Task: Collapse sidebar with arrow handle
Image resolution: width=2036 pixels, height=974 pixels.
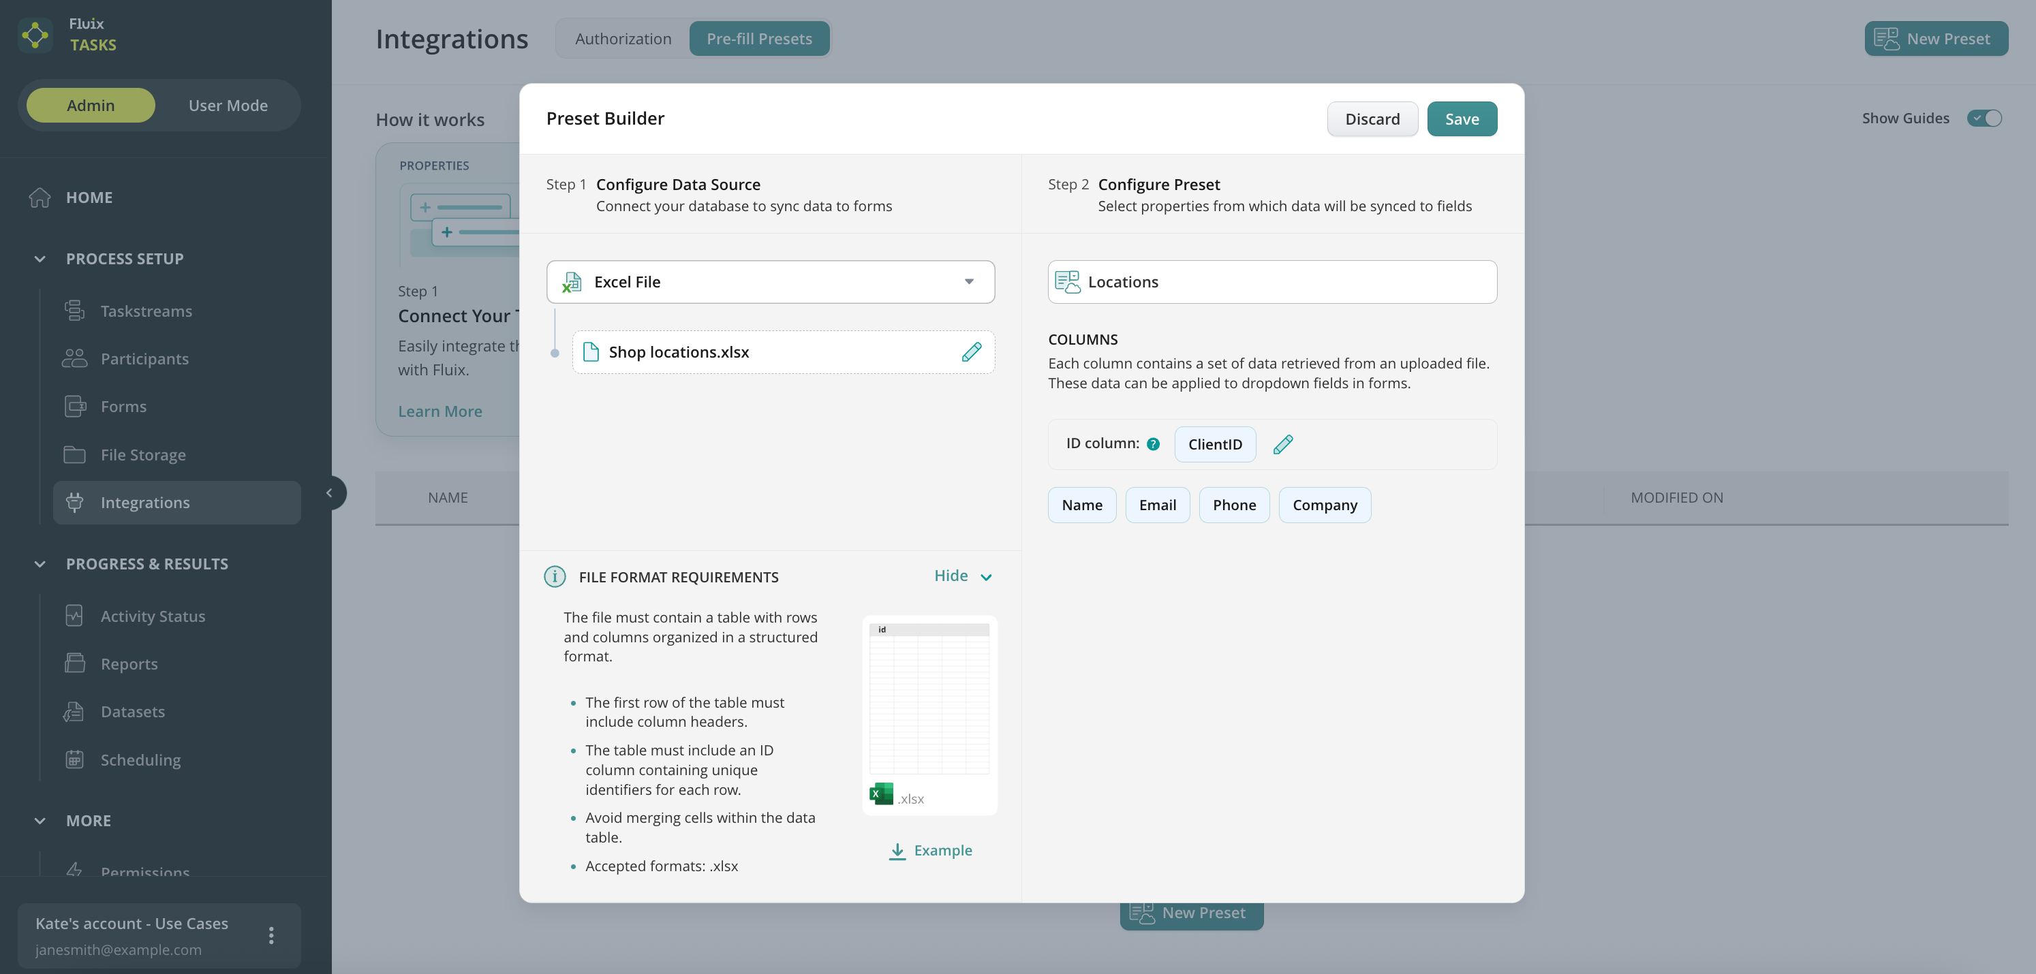Action: [330, 493]
